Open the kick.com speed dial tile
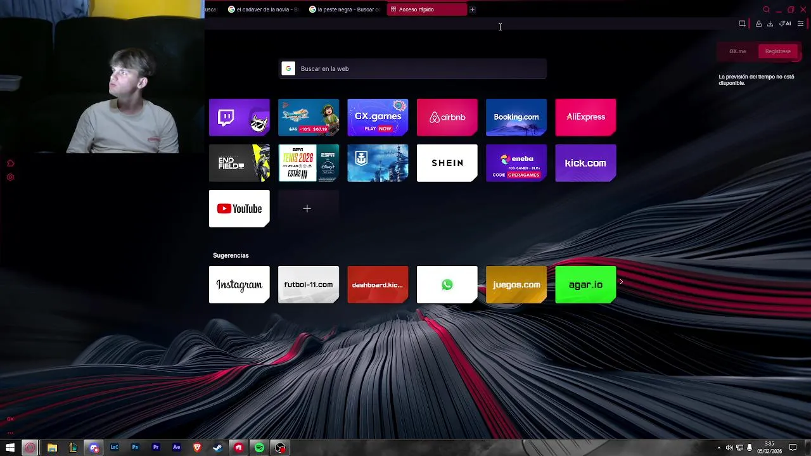 click(x=585, y=163)
